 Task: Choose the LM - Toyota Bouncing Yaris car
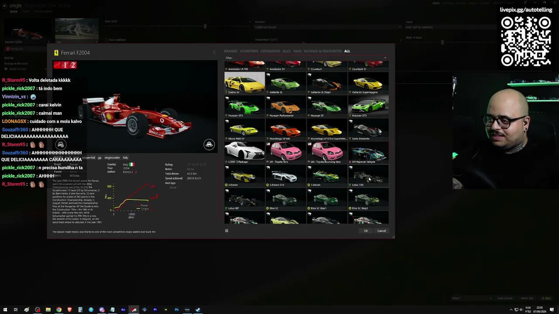(327, 153)
